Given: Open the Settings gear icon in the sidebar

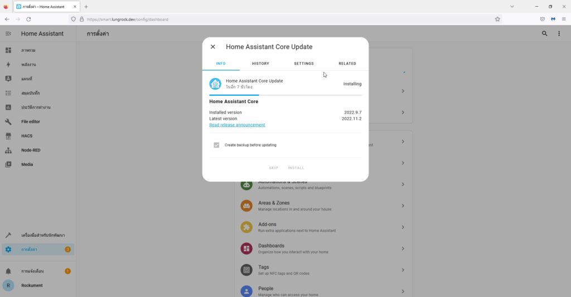Looking at the screenshot, I should point(8,249).
